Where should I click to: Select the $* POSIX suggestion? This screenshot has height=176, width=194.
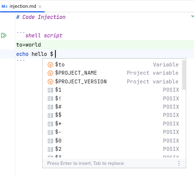click(112, 124)
